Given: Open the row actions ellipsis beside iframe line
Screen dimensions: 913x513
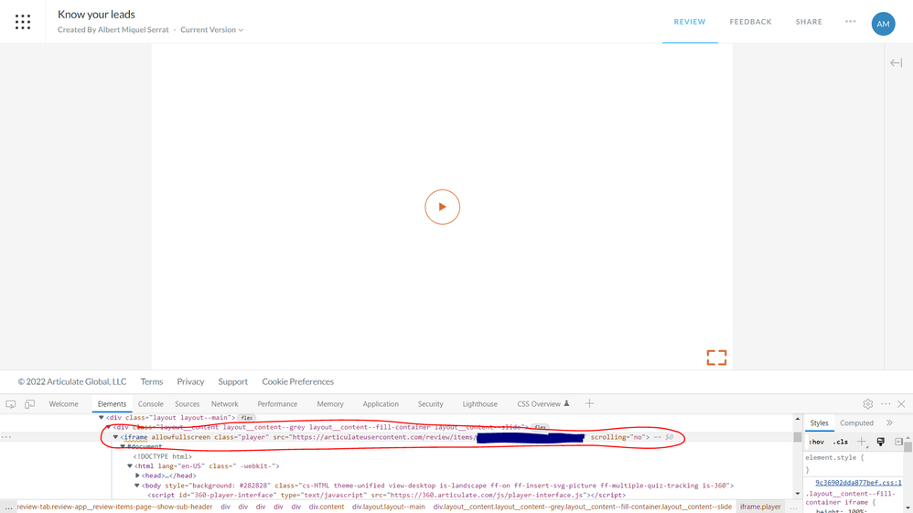Looking at the screenshot, I should click(x=5, y=437).
